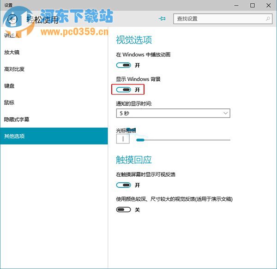Minimize the 设置 window
The width and height of the screenshot is (277, 269).
pyautogui.click(x=236, y=6)
